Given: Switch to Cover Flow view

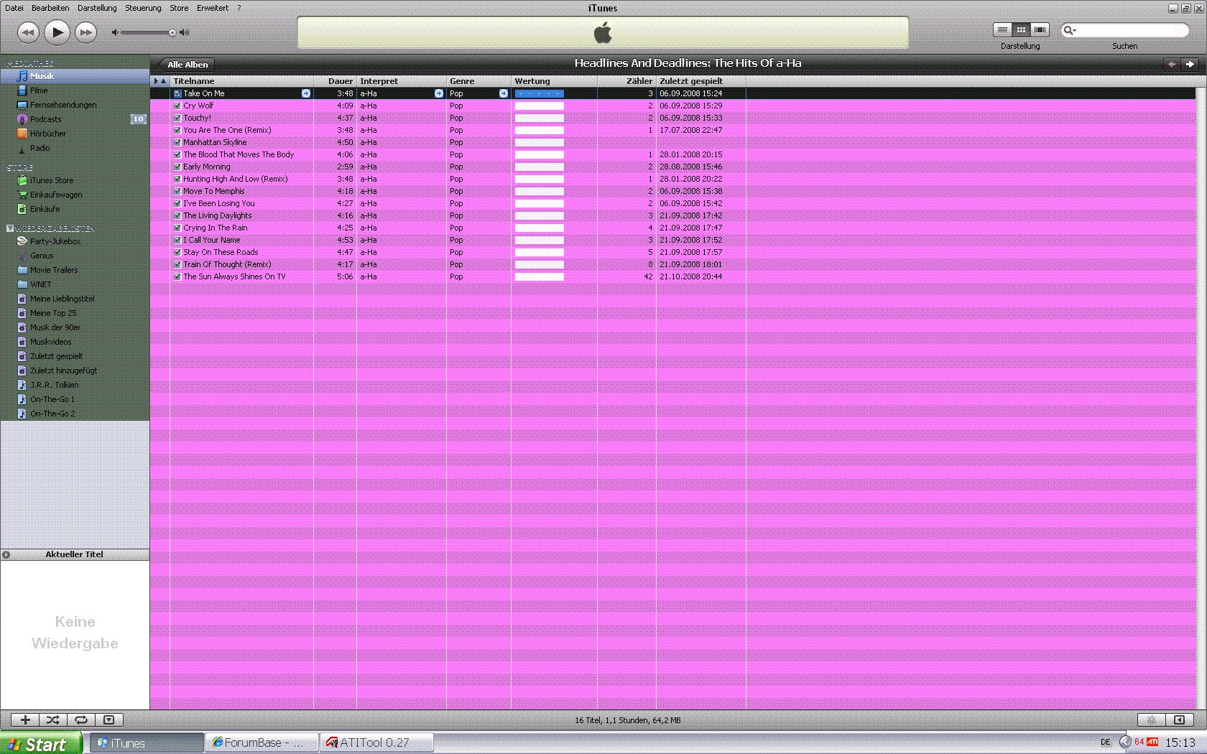Looking at the screenshot, I should 1040,29.
